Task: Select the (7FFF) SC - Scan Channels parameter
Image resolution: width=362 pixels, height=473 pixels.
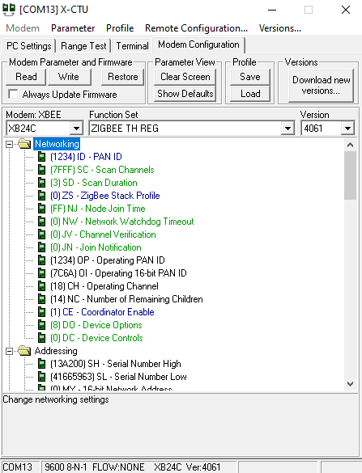Action: (102, 170)
